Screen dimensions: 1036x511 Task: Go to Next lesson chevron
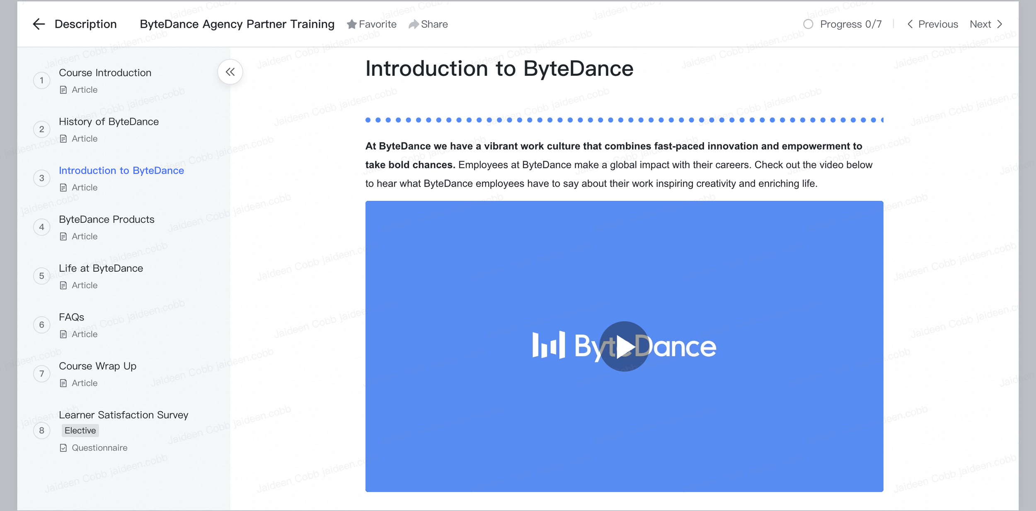point(1000,24)
